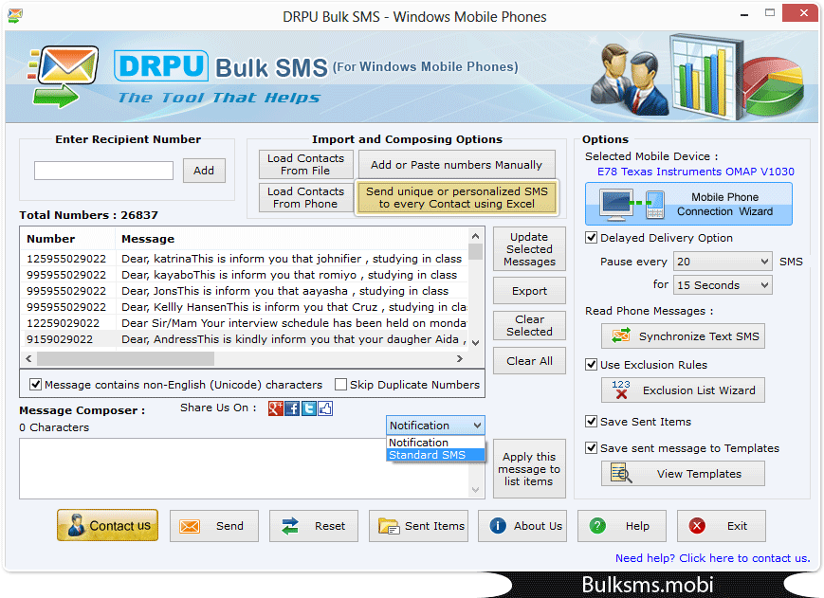This screenshot has width=824, height=598.
Task: Enable Skip Duplicate Numbers checkbox
Action: coord(340,385)
